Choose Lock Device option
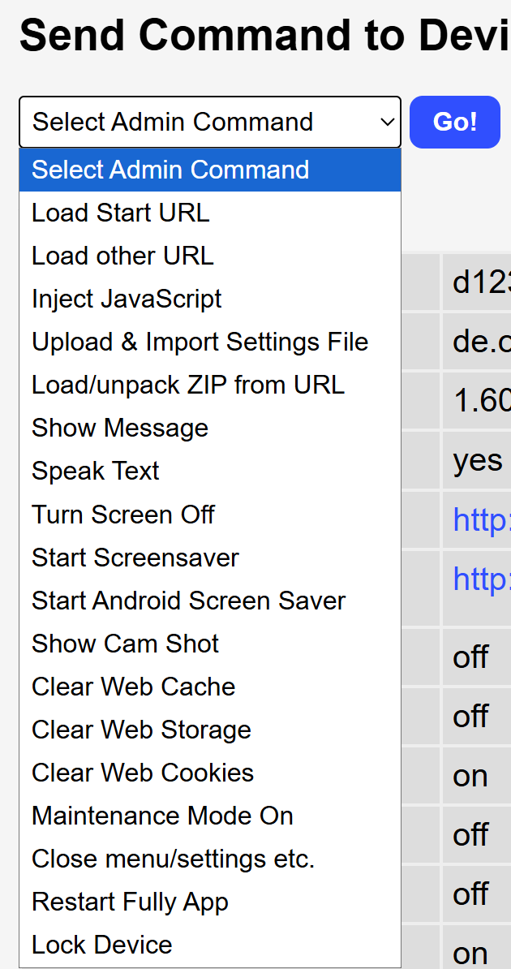The width and height of the screenshot is (511, 969). pos(102,945)
